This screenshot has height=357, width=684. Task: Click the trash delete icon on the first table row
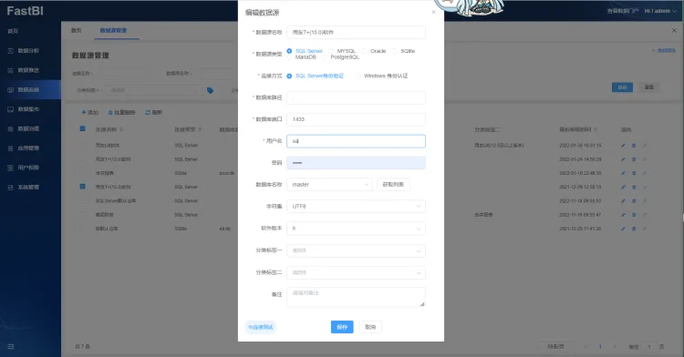click(634, 146)
